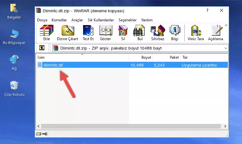
Task: Go up one folder level
Action: (42, 48)
